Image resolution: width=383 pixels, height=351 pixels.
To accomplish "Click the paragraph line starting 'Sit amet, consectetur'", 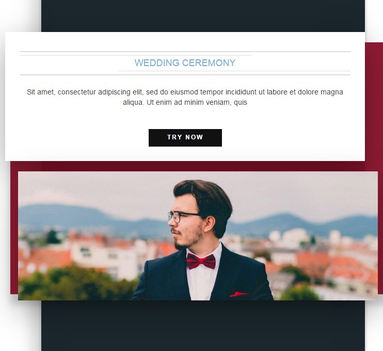I will coord(185,92).
